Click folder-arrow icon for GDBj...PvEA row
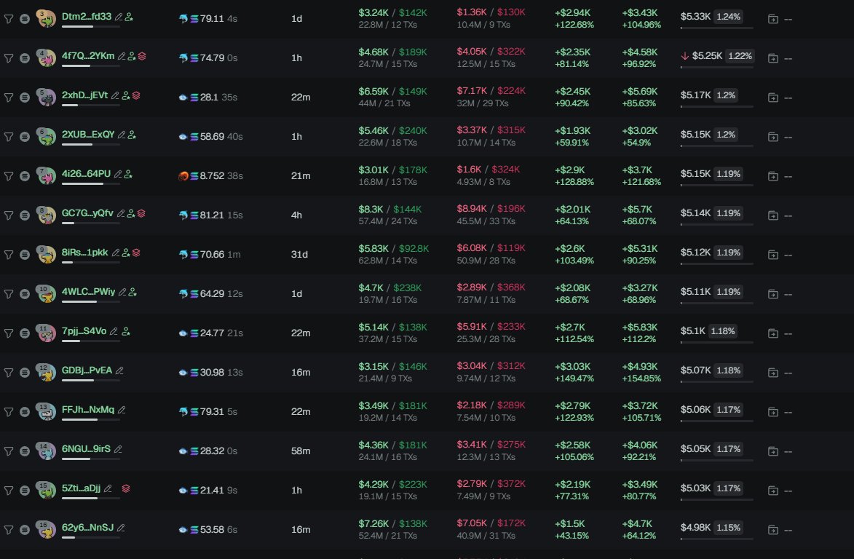This screenshot has height=559, width=854. click(x=773, y=373)
